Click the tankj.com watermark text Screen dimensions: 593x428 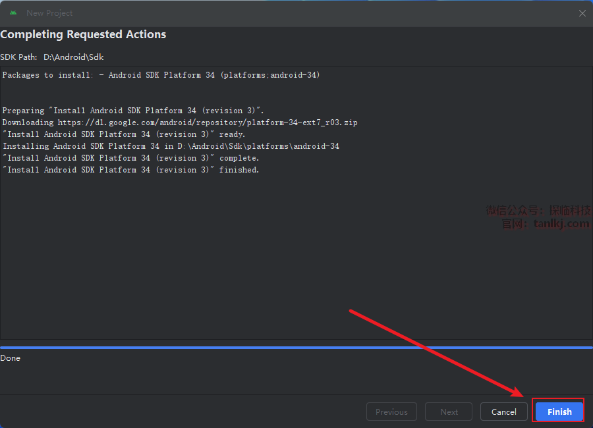tap(561, 224)
